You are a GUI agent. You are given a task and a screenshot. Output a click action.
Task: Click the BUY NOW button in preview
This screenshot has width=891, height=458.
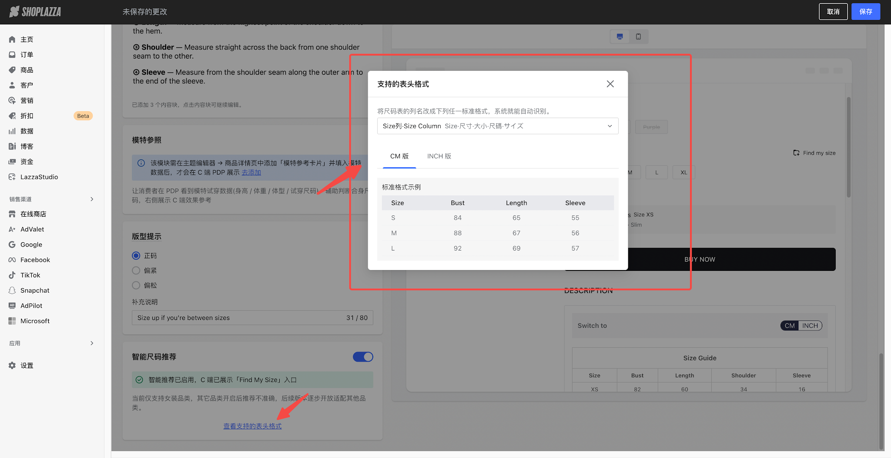click(x=700, y=259)
